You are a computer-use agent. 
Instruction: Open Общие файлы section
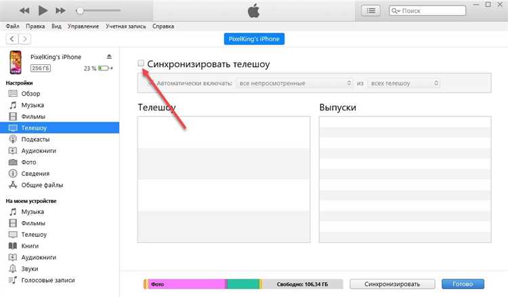pos(42,185)
